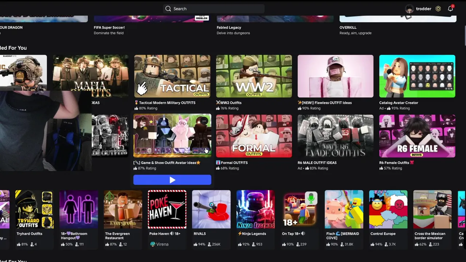
Task: Click the 'Catalog Avatar Creator' title text
Action: click(x=399, y=103)
